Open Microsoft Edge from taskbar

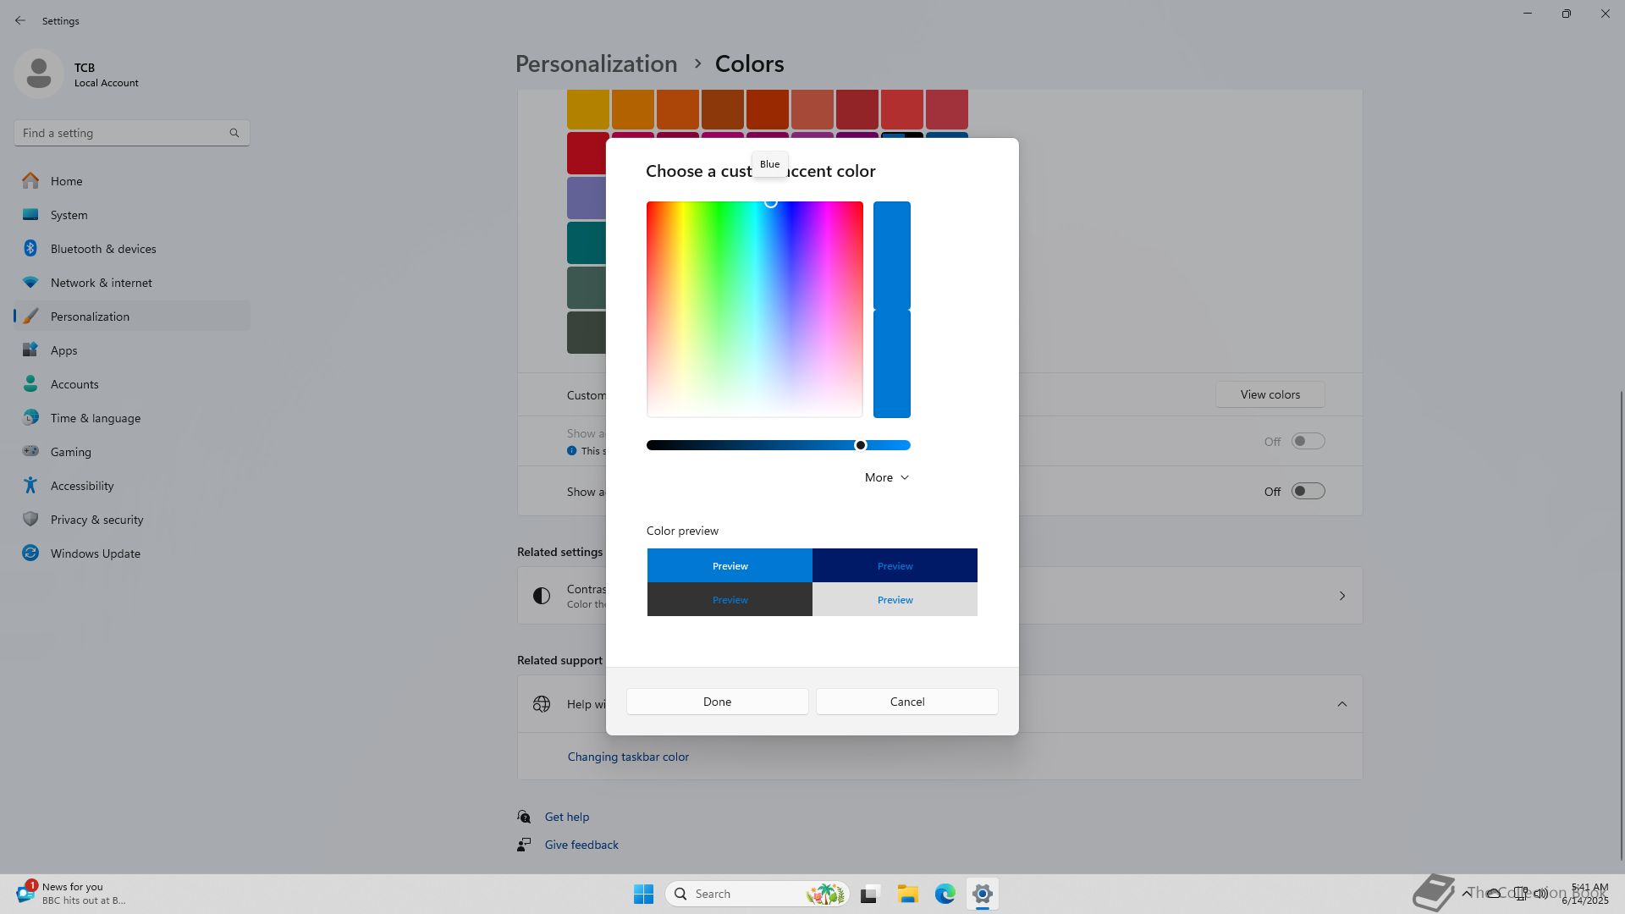[945, 894]
